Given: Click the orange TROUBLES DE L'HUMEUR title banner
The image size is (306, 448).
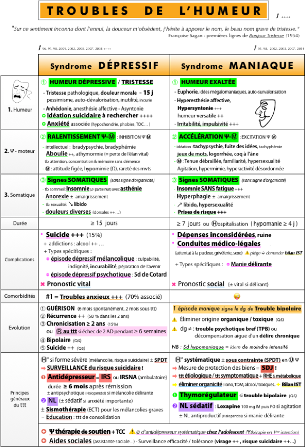Looking at the screenshot, I should pos(153,10).
